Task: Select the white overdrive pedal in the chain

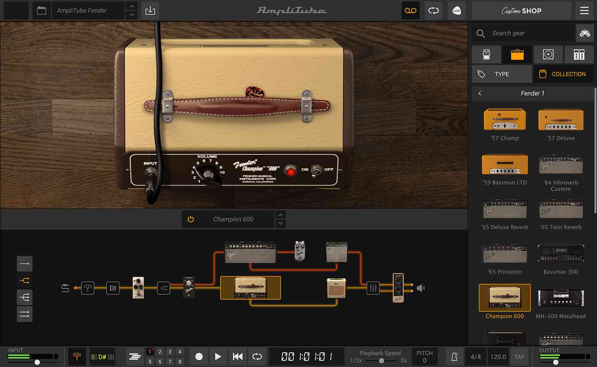Action: pyautogui.click(x=138, y=287)
